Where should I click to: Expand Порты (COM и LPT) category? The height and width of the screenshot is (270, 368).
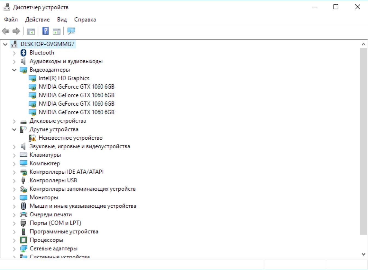14,223
